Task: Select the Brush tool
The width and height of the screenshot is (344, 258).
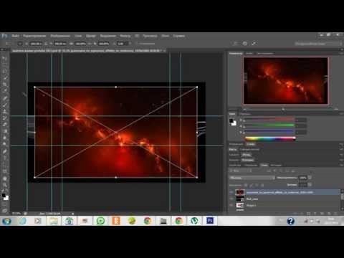Action: [4, 105]
